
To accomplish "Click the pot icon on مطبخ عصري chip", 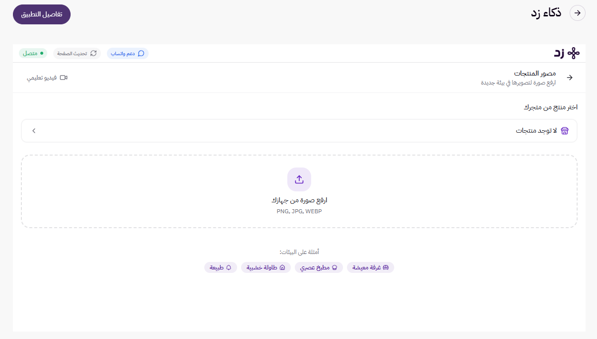I will [x=335, y=267].
